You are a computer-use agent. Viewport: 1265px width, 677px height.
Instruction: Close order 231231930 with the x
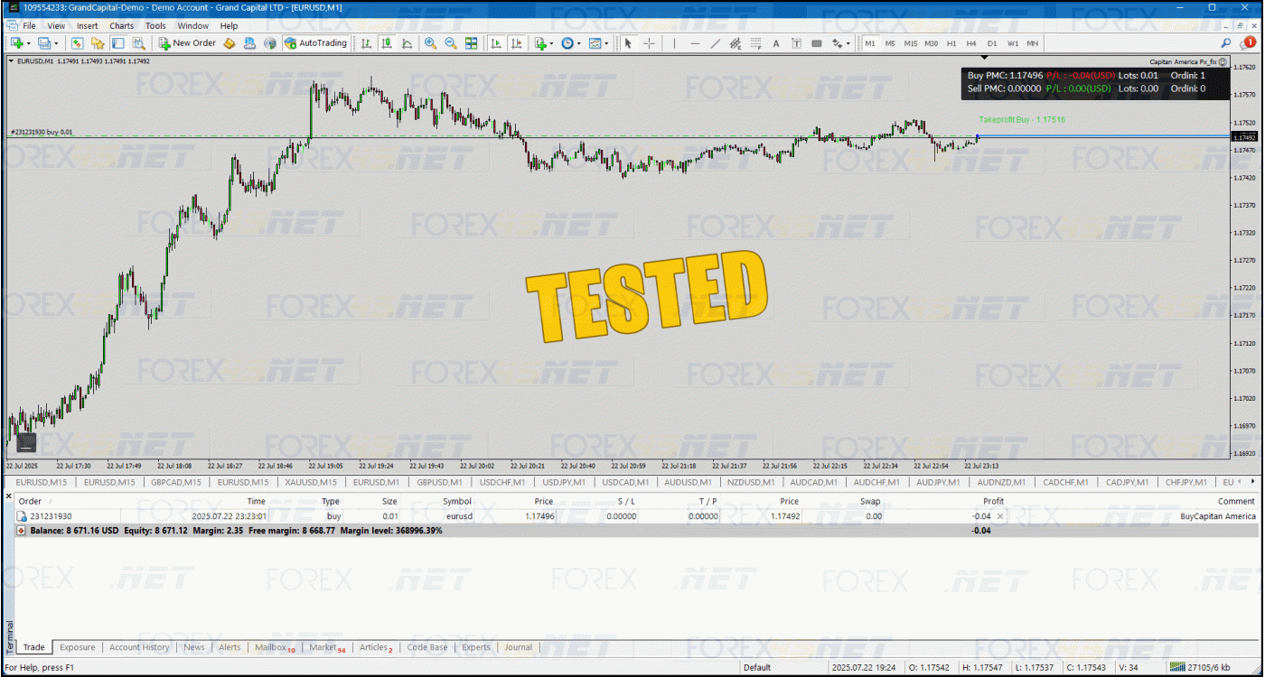coord(999,516)
